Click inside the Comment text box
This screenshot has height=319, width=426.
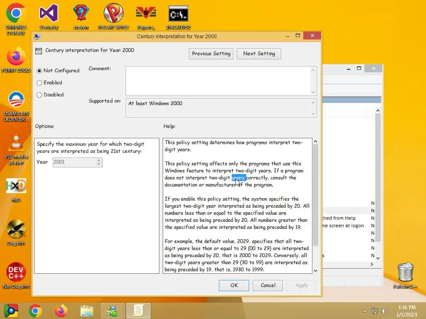tap(218, 81)
